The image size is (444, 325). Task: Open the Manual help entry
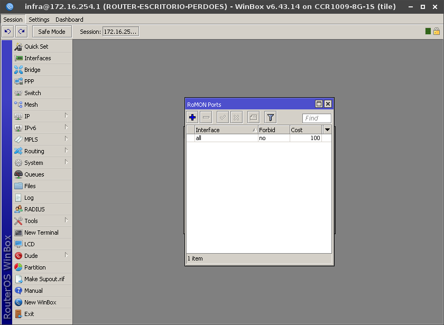42,291
